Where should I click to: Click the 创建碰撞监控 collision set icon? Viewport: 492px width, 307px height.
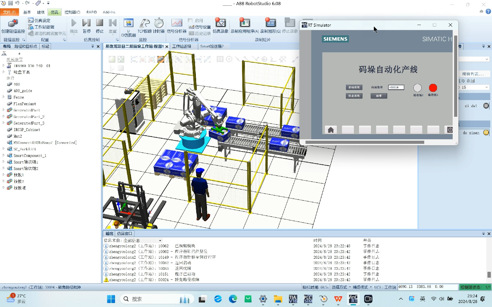(x=13, y=26)
